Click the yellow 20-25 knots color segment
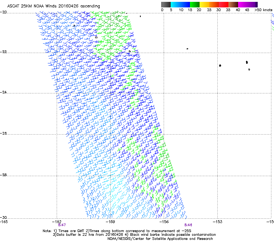The image size is (274, 241). coord(204,4)
